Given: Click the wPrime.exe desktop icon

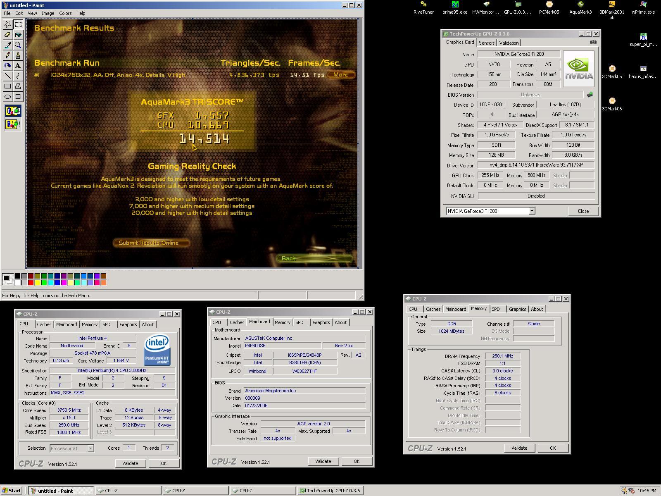Looking at the screenshot, I should (643, 7).
